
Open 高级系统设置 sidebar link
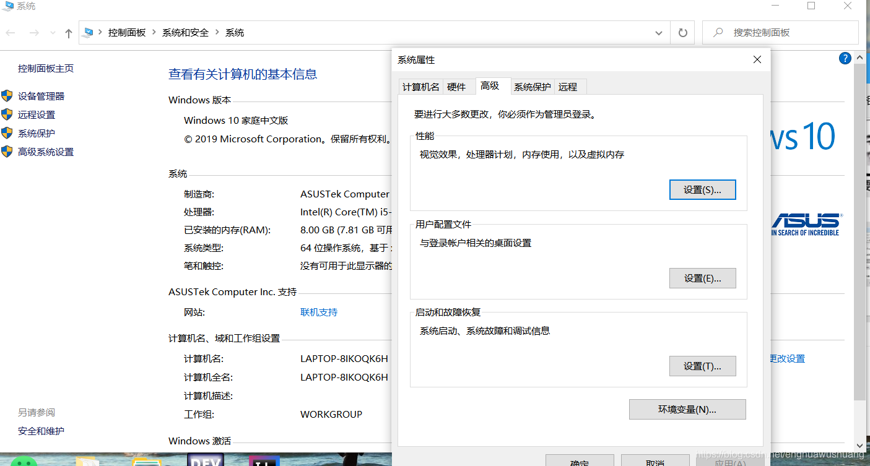pyautogui.click(x=46, y=152)
